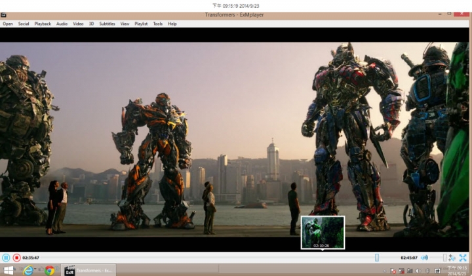Open the volume boost speaker icon
Image resolution: width=472 pixels, height=276 pixels.
pyautogui.click(x=452, y=258)
